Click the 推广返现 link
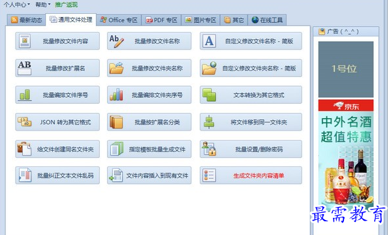 67,5
